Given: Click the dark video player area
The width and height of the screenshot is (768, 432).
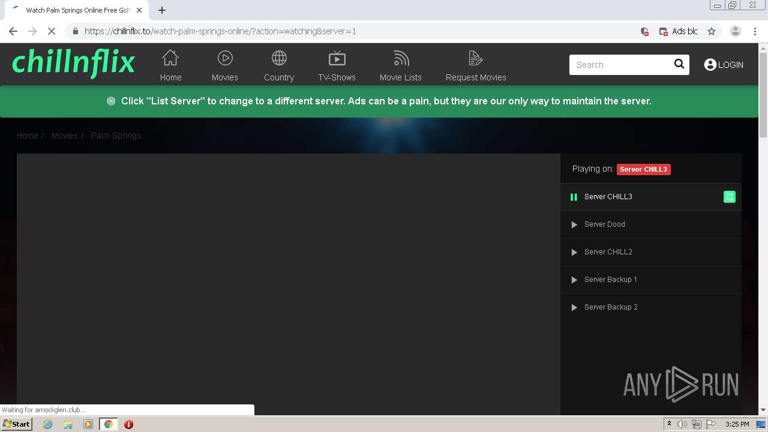Looking at the screenshot, I should point(289,284).
